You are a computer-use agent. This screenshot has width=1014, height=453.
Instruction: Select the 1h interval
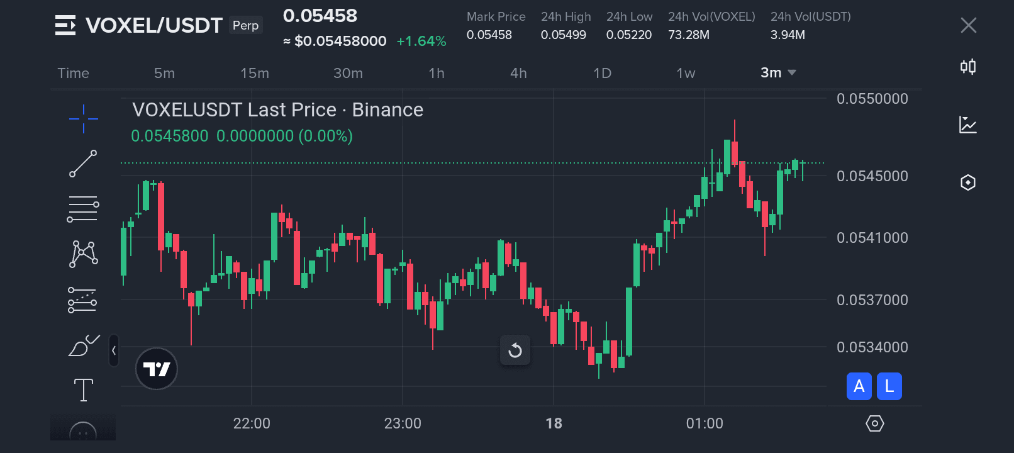[437, 73]
